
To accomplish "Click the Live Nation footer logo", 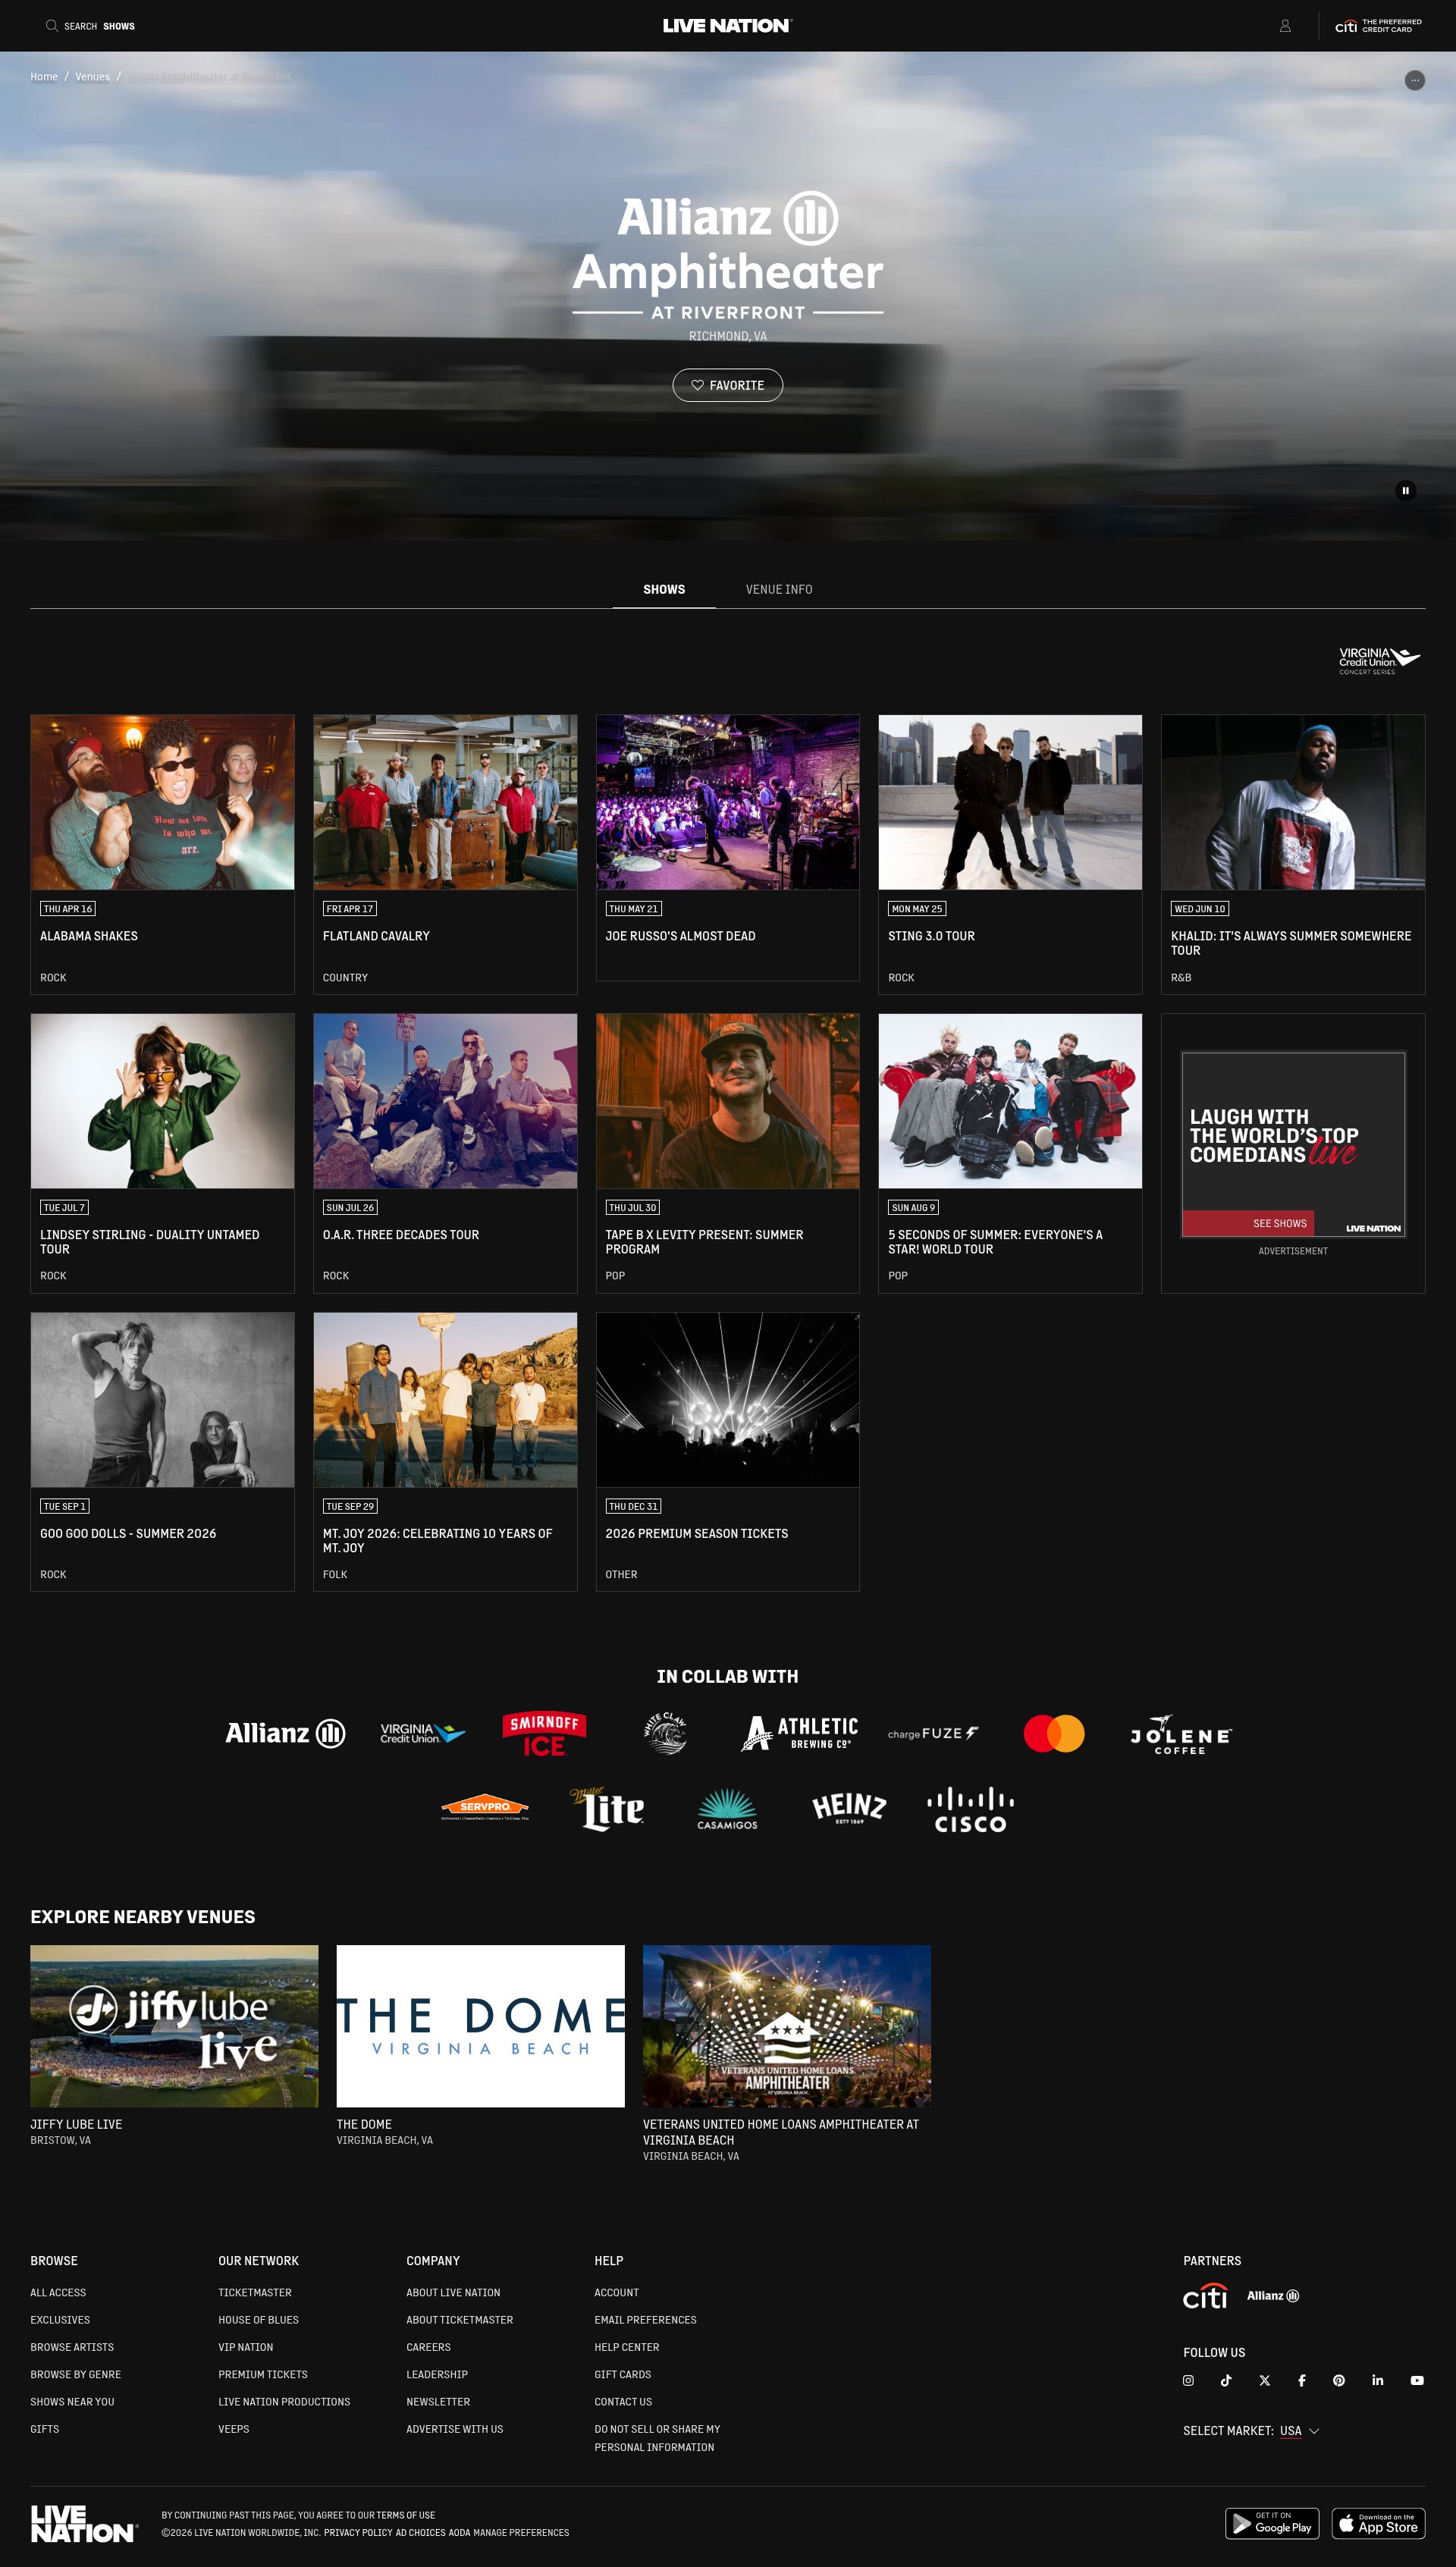I will tap(83, 2524).
